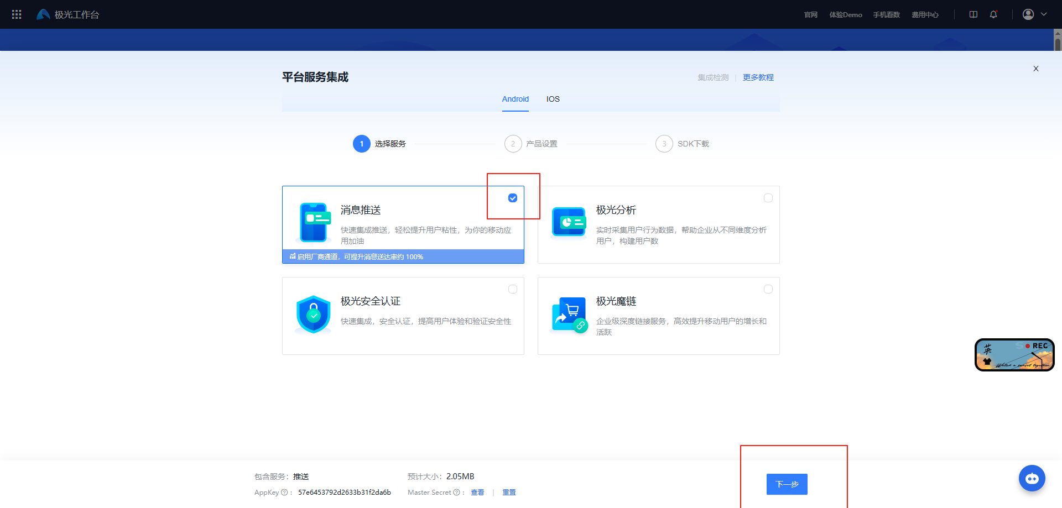Click the 预计大小 2.05MB value
Screen dimensions: 1062x508
[460, 476]
